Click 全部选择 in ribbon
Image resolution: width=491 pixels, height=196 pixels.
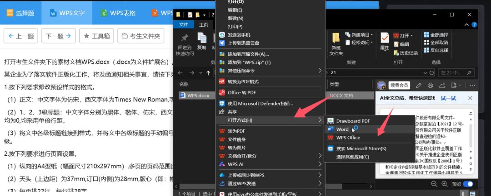click(436, 34)
